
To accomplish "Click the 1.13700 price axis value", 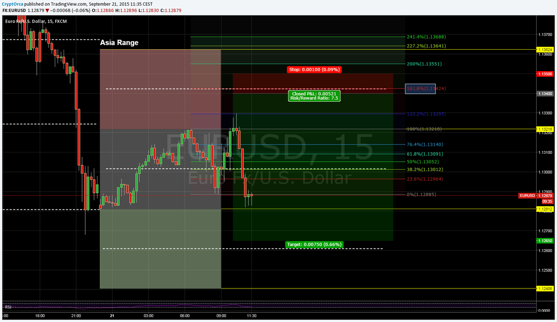I will [x=545, y=35].
